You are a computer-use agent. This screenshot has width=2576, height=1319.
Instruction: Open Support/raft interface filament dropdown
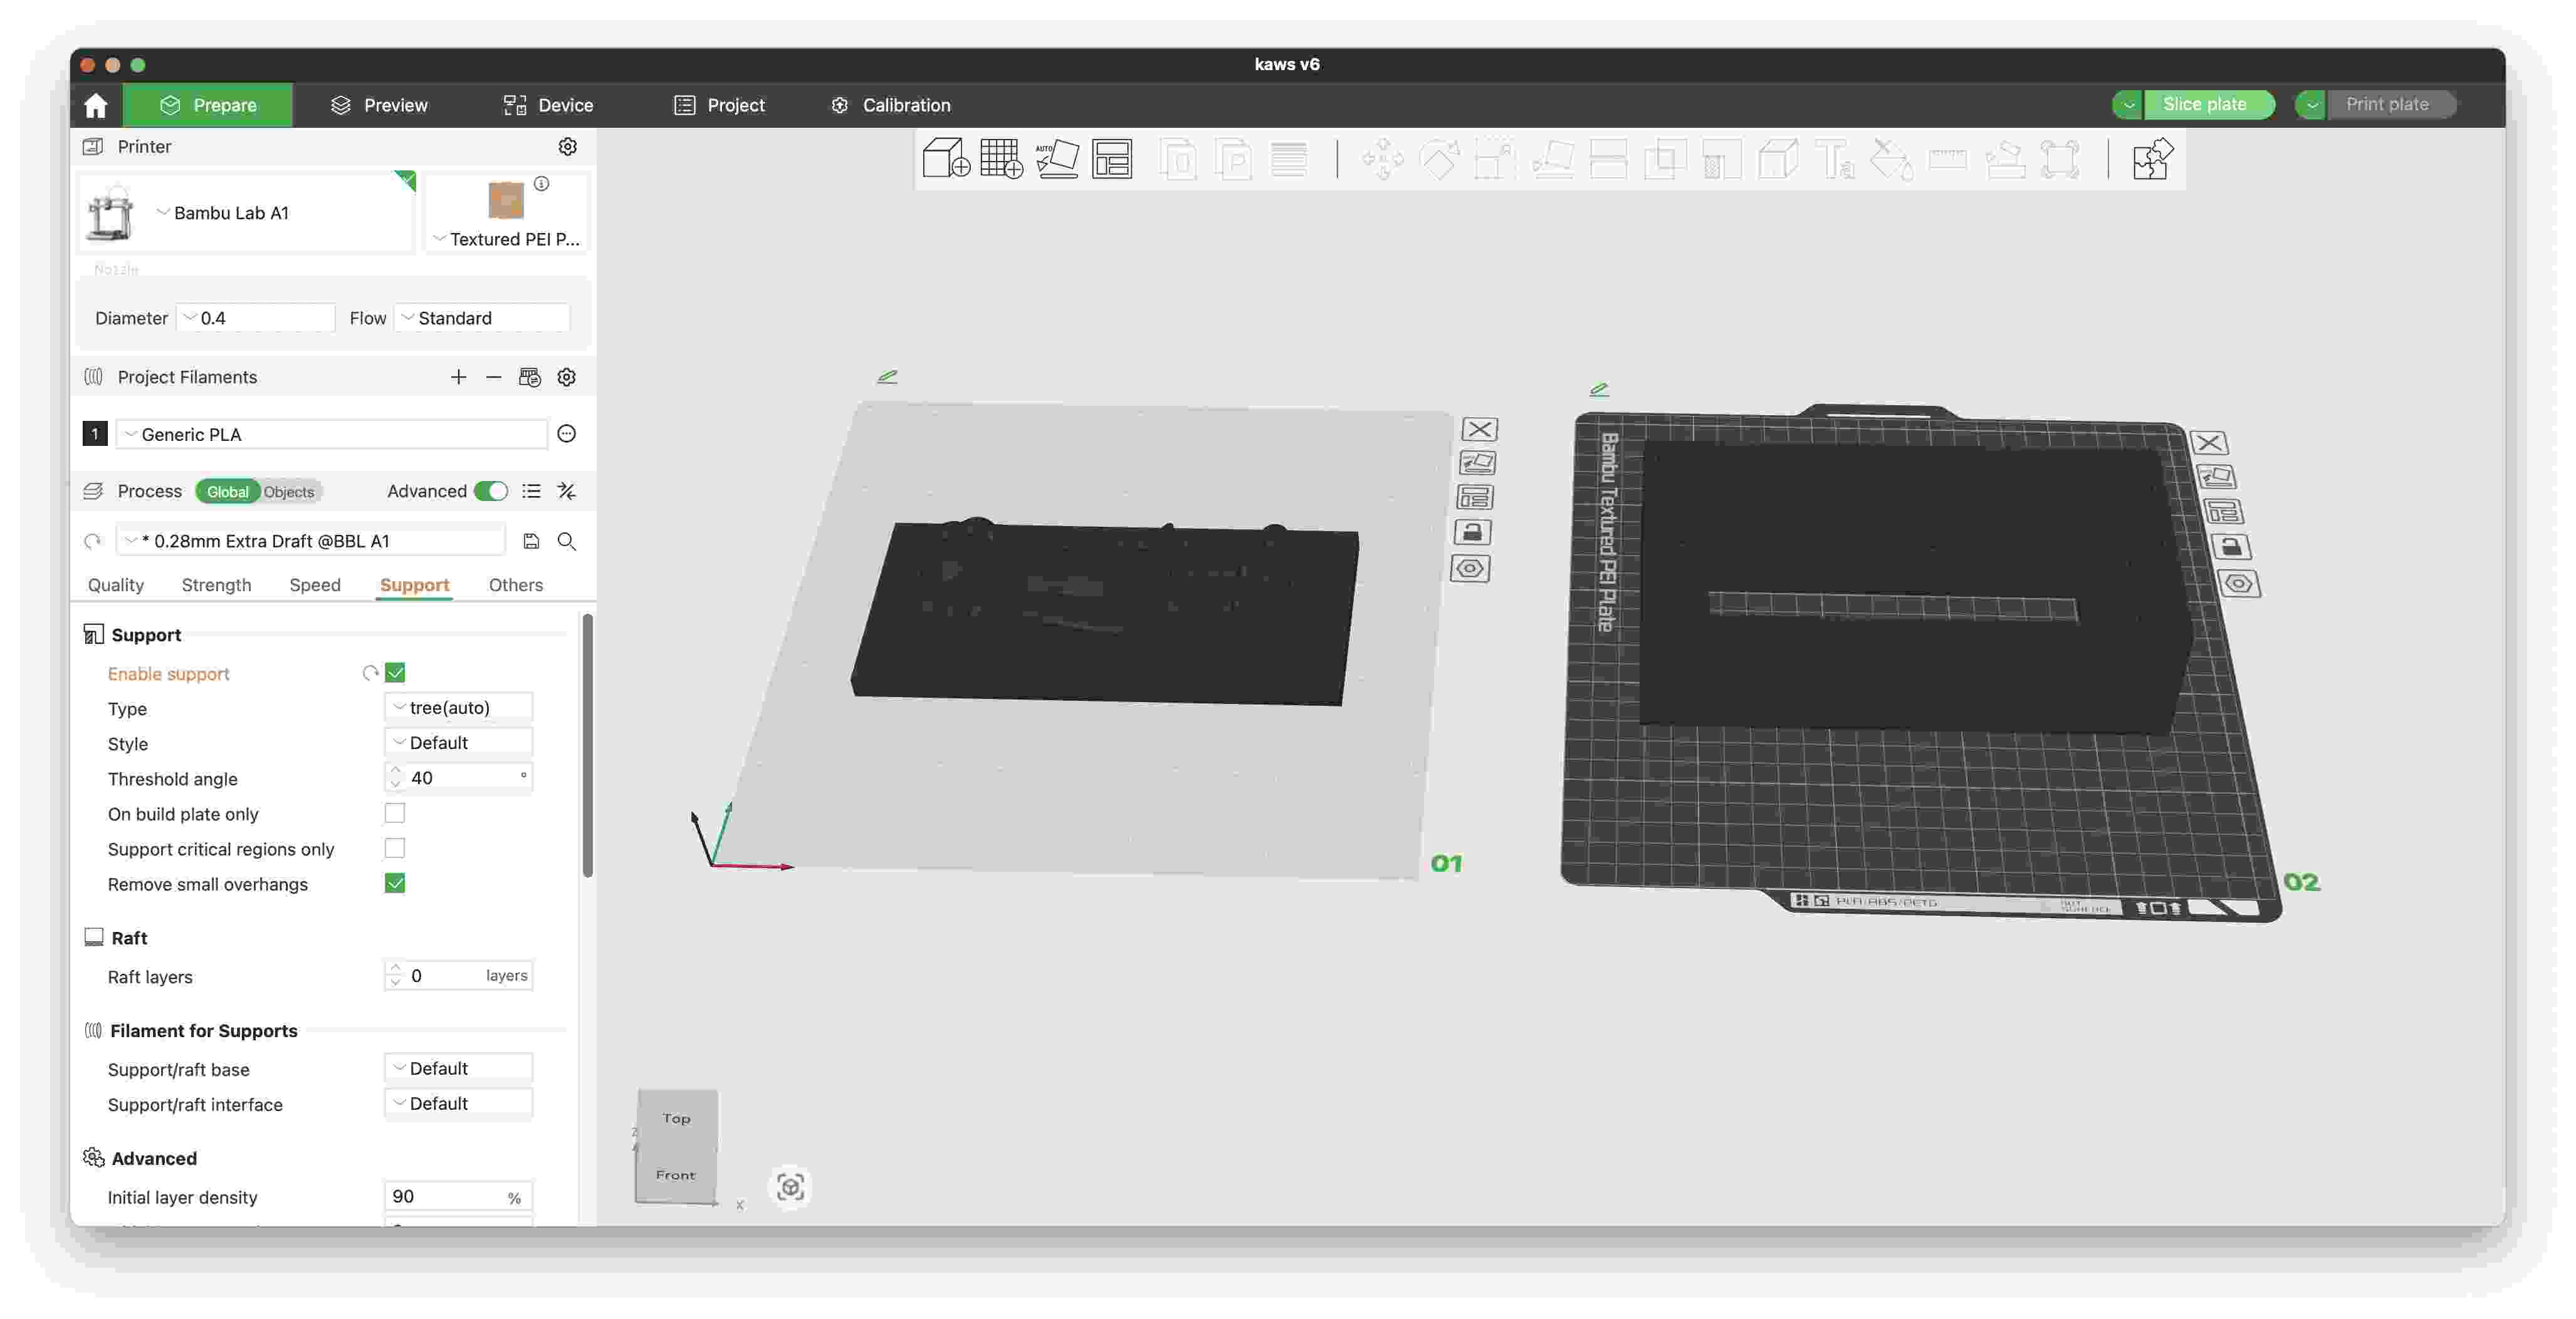tap(458, 1102)
